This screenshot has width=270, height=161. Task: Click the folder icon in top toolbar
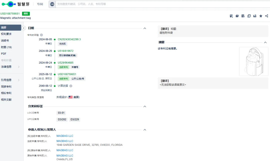coord(237,16)
